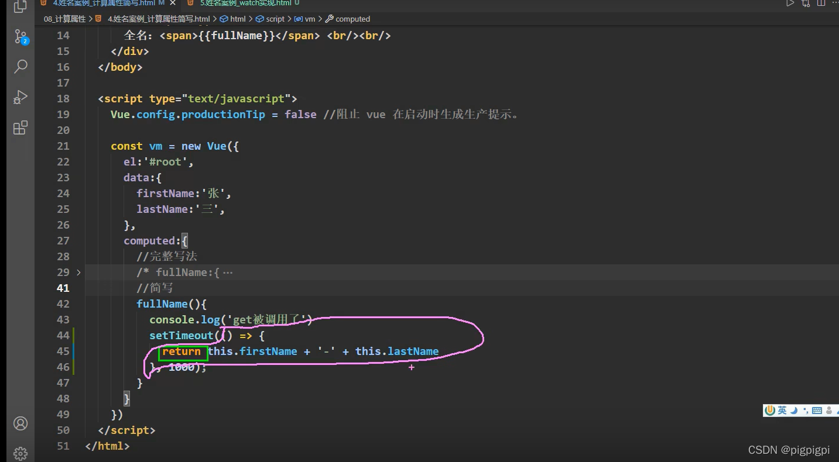The height and width of the screenshot is (462, 839).
Task: Open the 4.姓名案例_计算属性简写.html breadcrumb
Action: tap(159, 19)
